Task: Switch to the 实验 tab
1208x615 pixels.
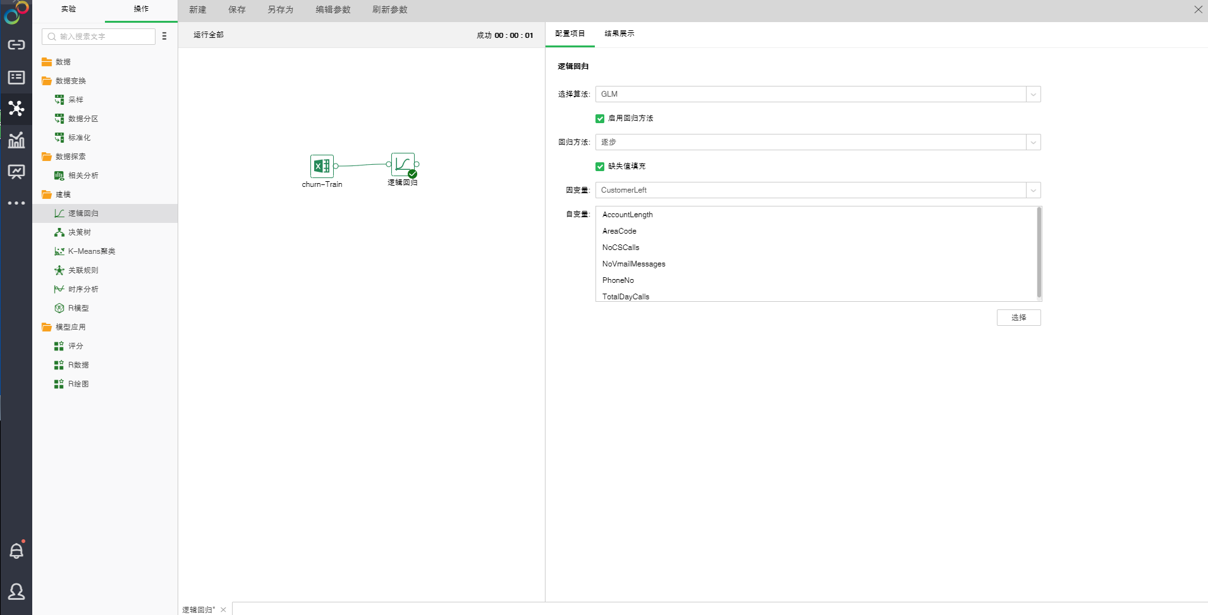Action: (68, 9)
